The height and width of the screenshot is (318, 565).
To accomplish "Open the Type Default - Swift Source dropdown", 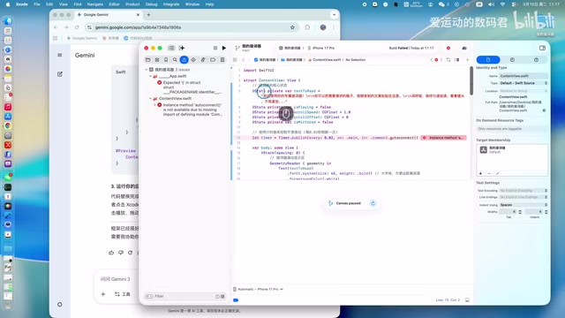I will 524,83.
